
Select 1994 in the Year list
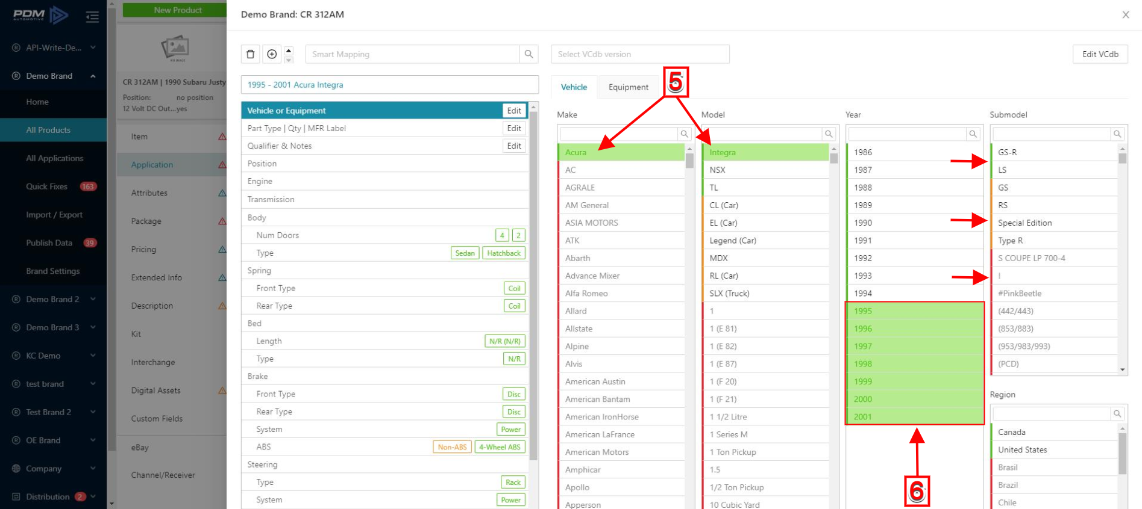[x=915, y=293]
